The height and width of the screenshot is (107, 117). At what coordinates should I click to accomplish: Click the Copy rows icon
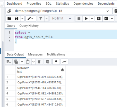click(x=16, y=62)
